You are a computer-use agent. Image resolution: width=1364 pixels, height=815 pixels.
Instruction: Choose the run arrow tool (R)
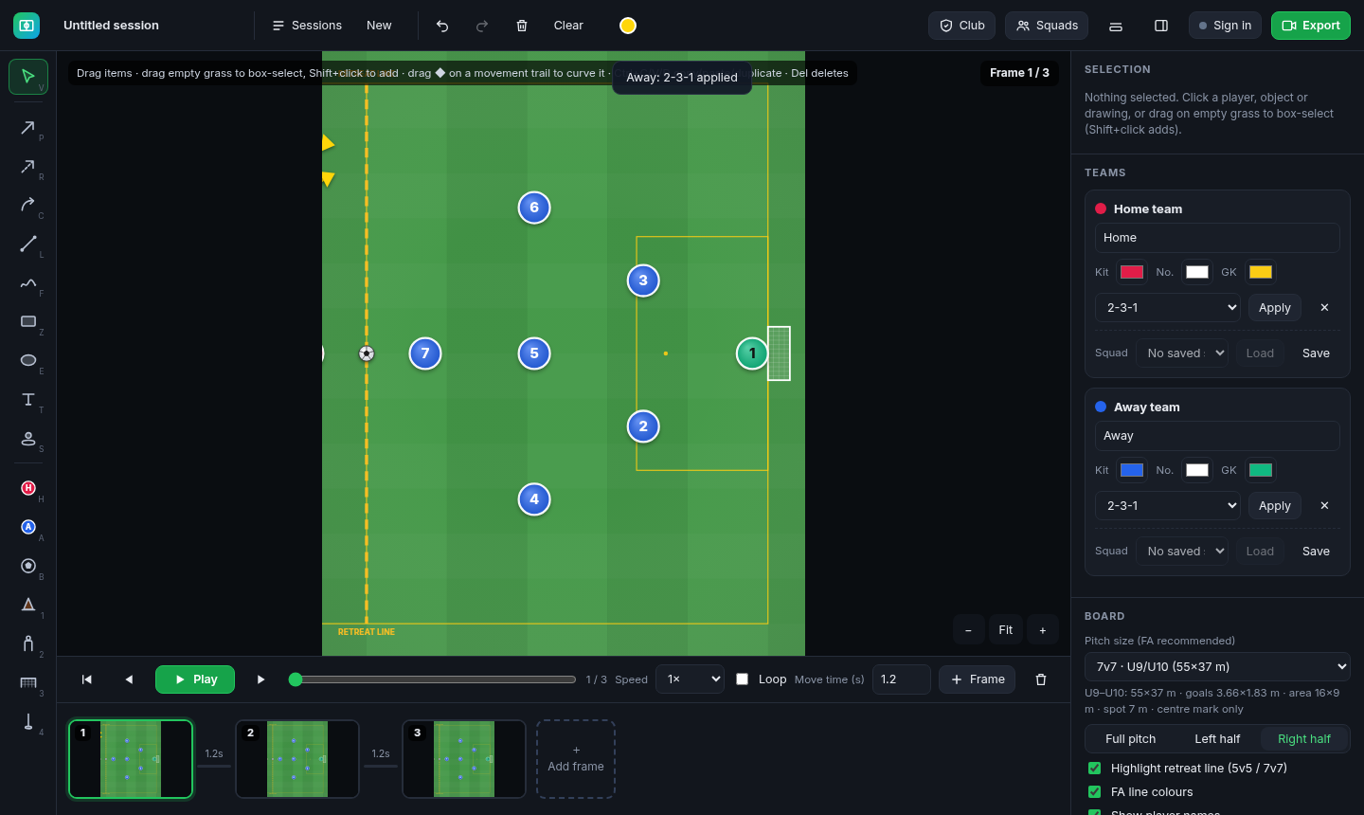(x=28, y=167)
